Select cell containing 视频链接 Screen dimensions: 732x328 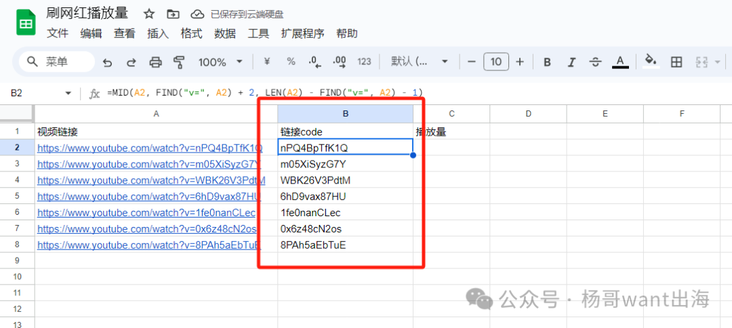[x=157, y=131]
